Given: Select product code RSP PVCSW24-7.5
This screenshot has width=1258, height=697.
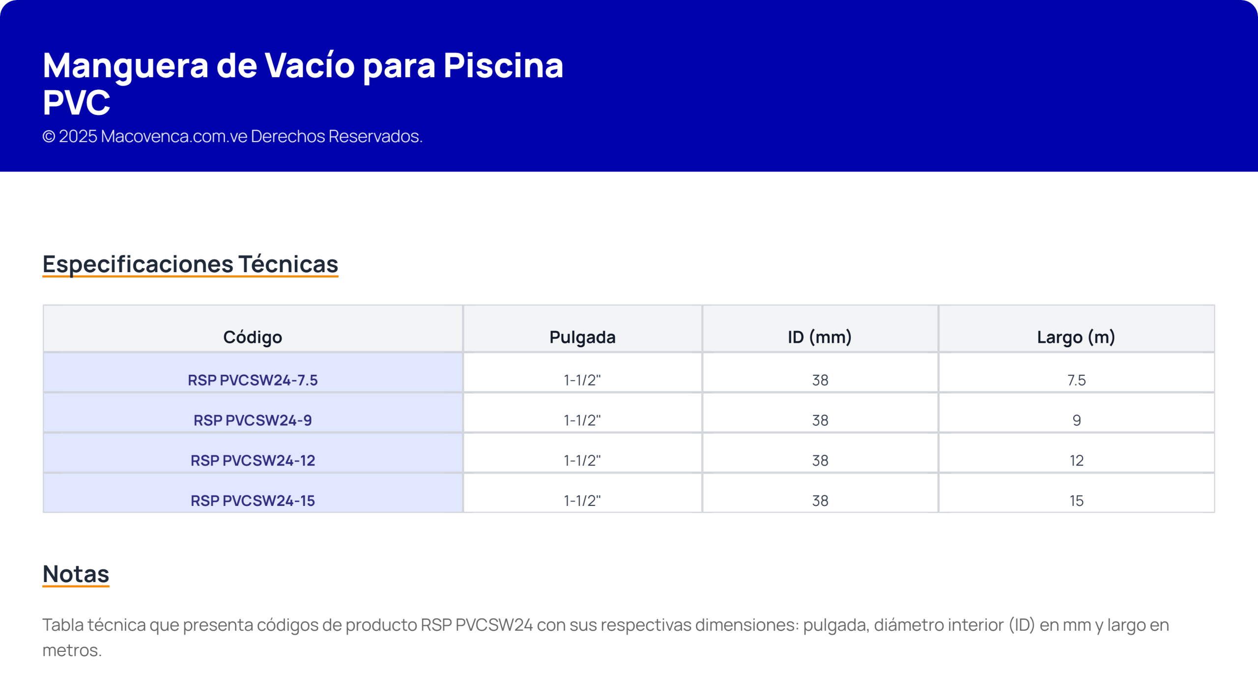Looking at the screenshot, I should tap(253, 380).
